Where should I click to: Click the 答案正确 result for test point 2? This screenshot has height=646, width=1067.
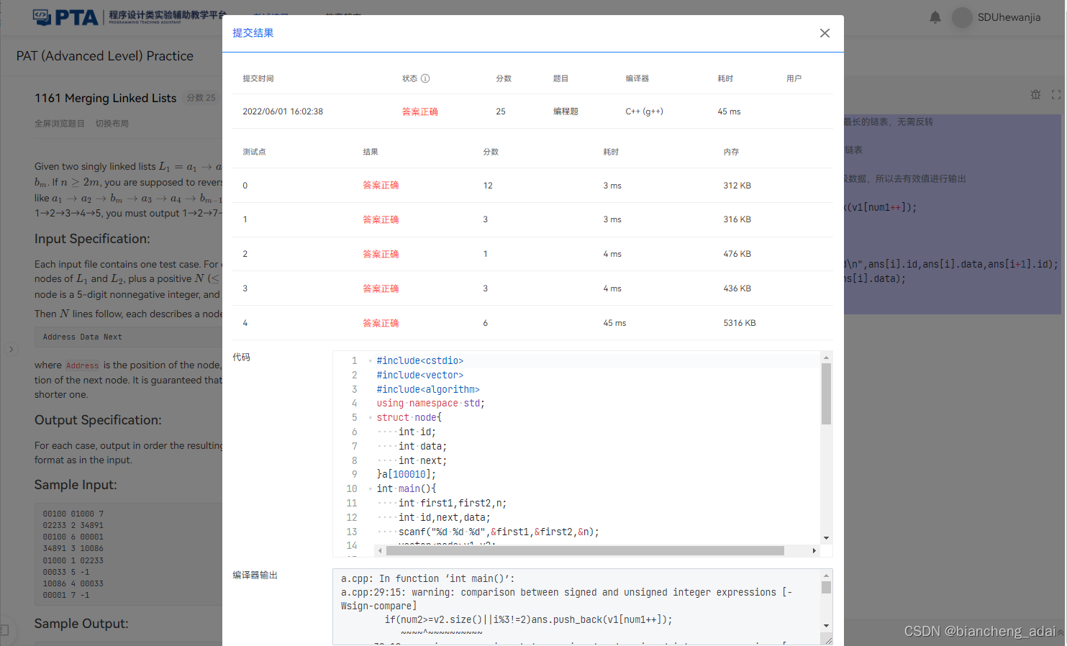[381, 254]
